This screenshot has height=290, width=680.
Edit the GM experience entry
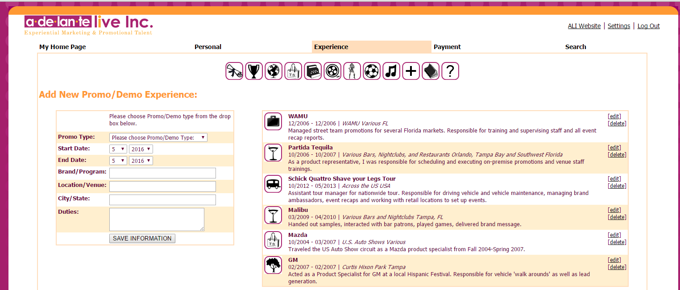pyautogui.click(x=614, y=260)
